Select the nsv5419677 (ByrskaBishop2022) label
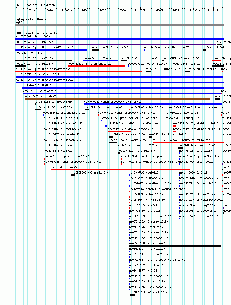This screenshot has height=305, width=231. [x=130, y=129]
